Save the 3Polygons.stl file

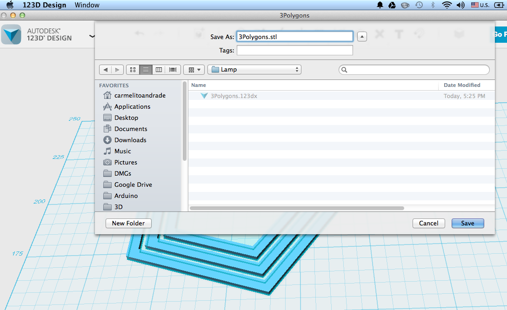tap(467, 223)
